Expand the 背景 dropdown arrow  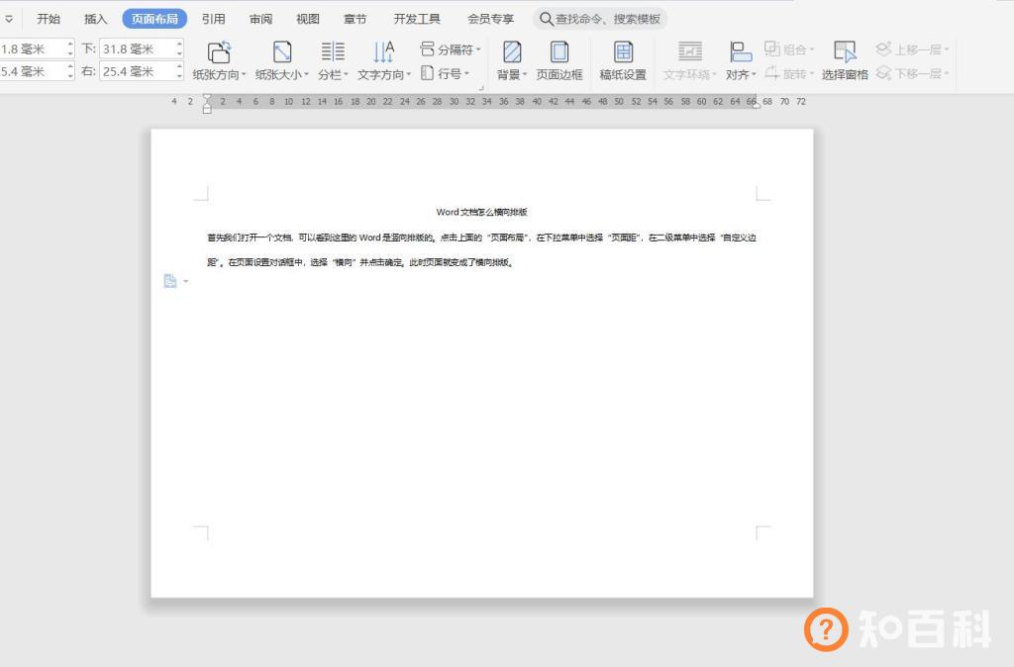click(525, 75)
